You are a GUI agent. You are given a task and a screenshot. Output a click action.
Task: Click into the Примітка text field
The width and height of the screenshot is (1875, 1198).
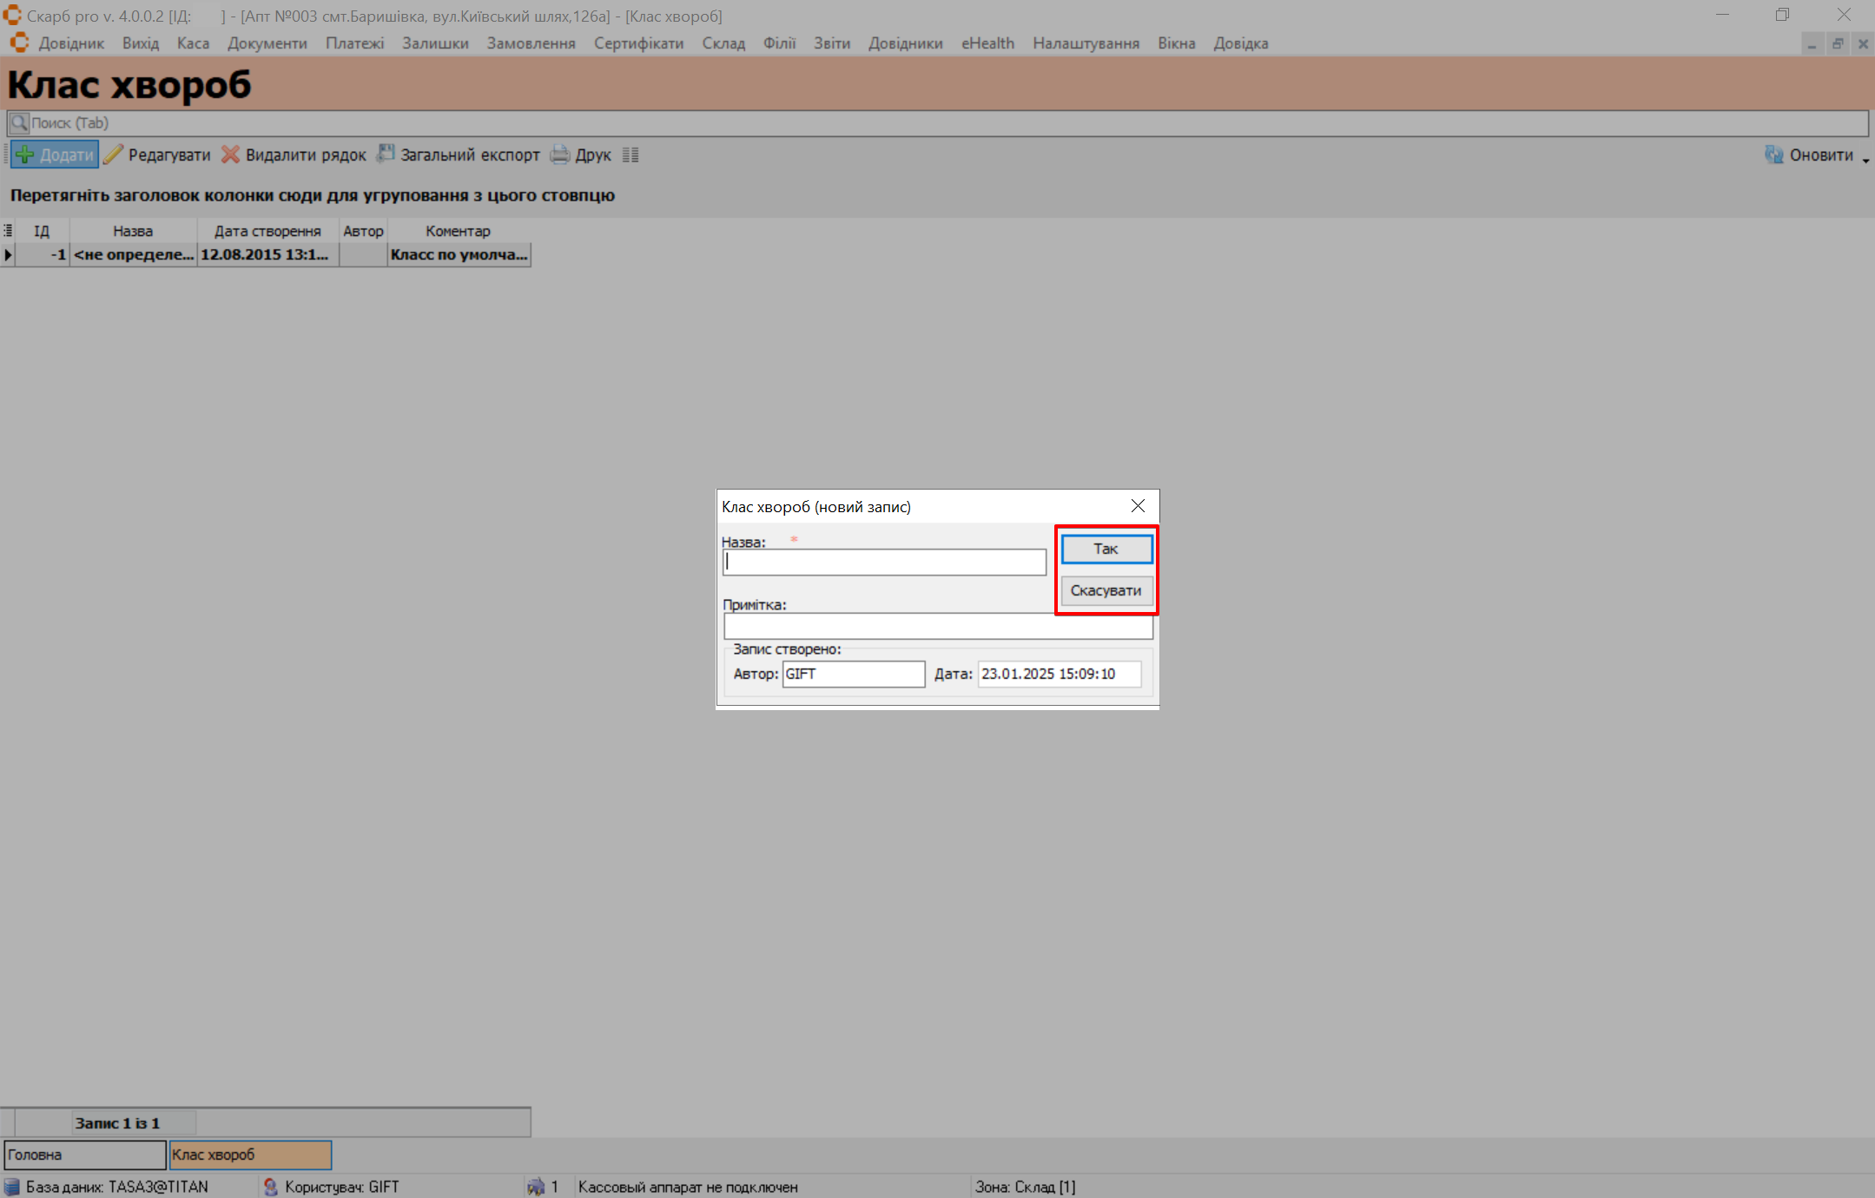[938, 627]
